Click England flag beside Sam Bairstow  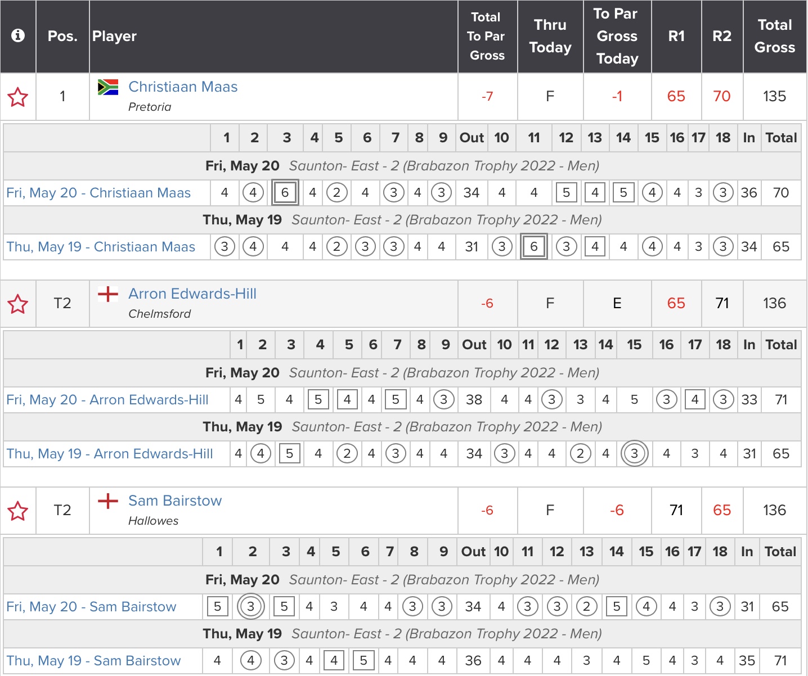pos(108,501)
